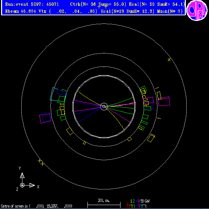Viewport: 209px width, 209px height.
Task: Click the Muon N=0 readout
Action: coord(170,11)
